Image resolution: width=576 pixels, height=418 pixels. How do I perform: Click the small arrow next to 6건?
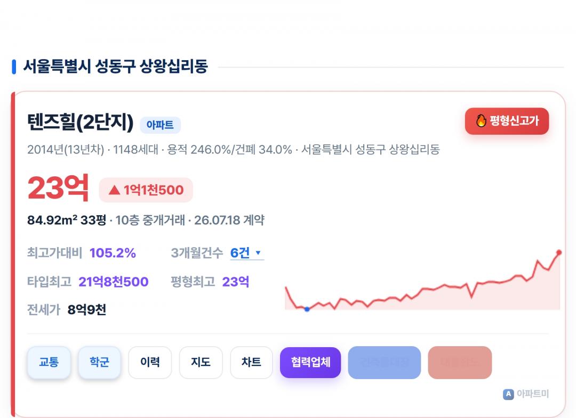click(258, 252)
